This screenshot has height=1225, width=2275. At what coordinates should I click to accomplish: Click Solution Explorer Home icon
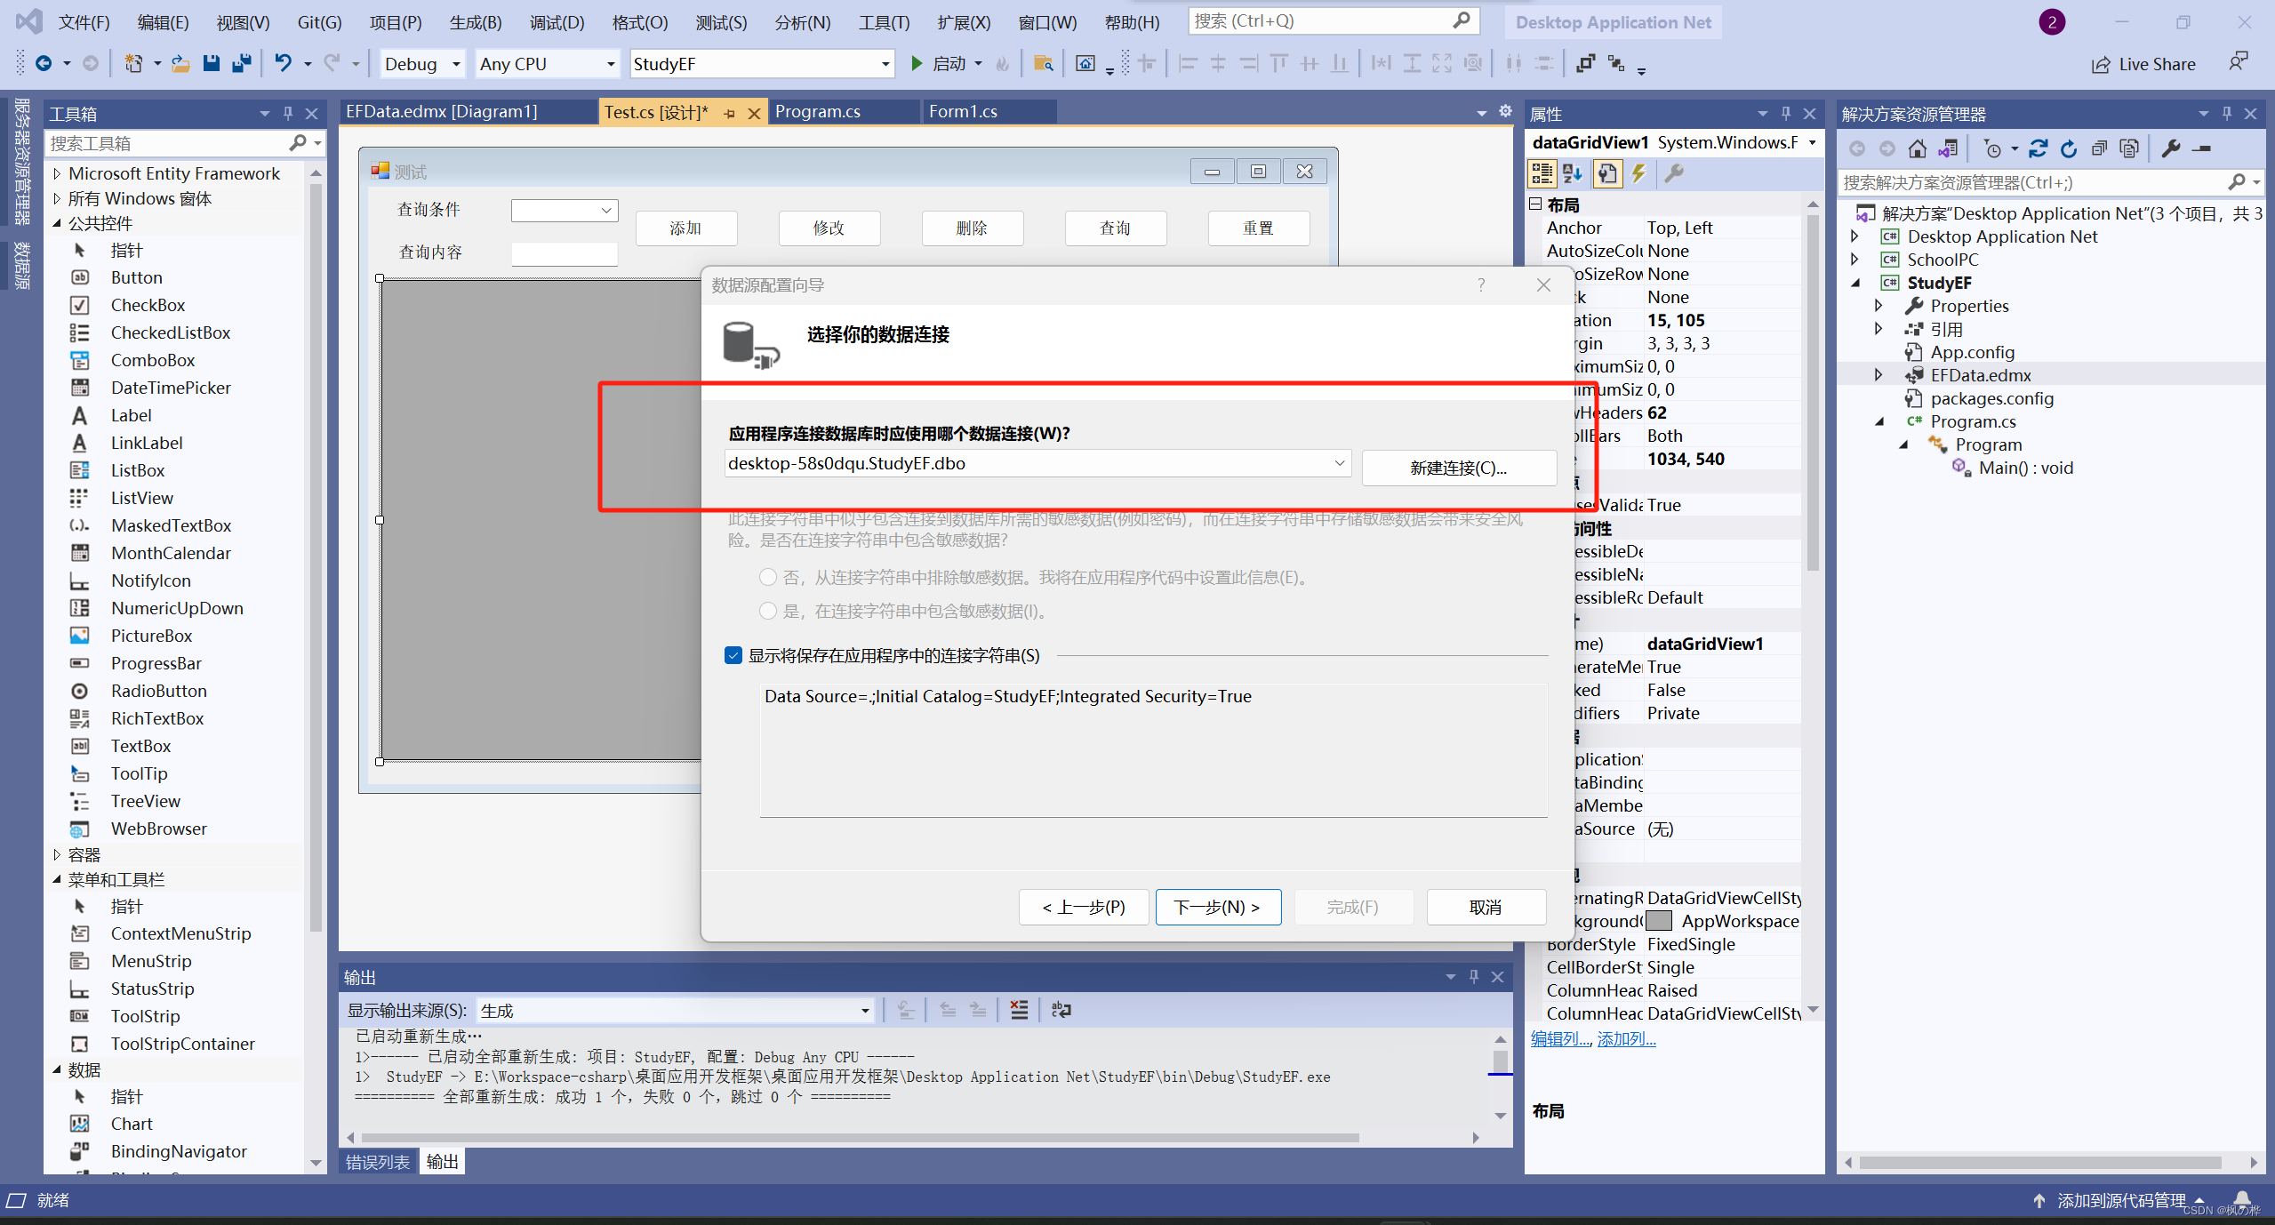coord(1918,149)
